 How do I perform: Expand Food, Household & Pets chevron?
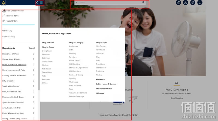[x=34, y=92]
